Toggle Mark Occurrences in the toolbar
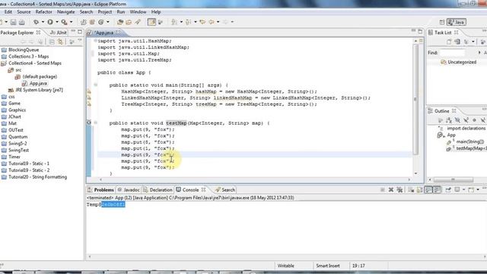The width and height of the screenshot is (487, 274). (x=151, y=22)
